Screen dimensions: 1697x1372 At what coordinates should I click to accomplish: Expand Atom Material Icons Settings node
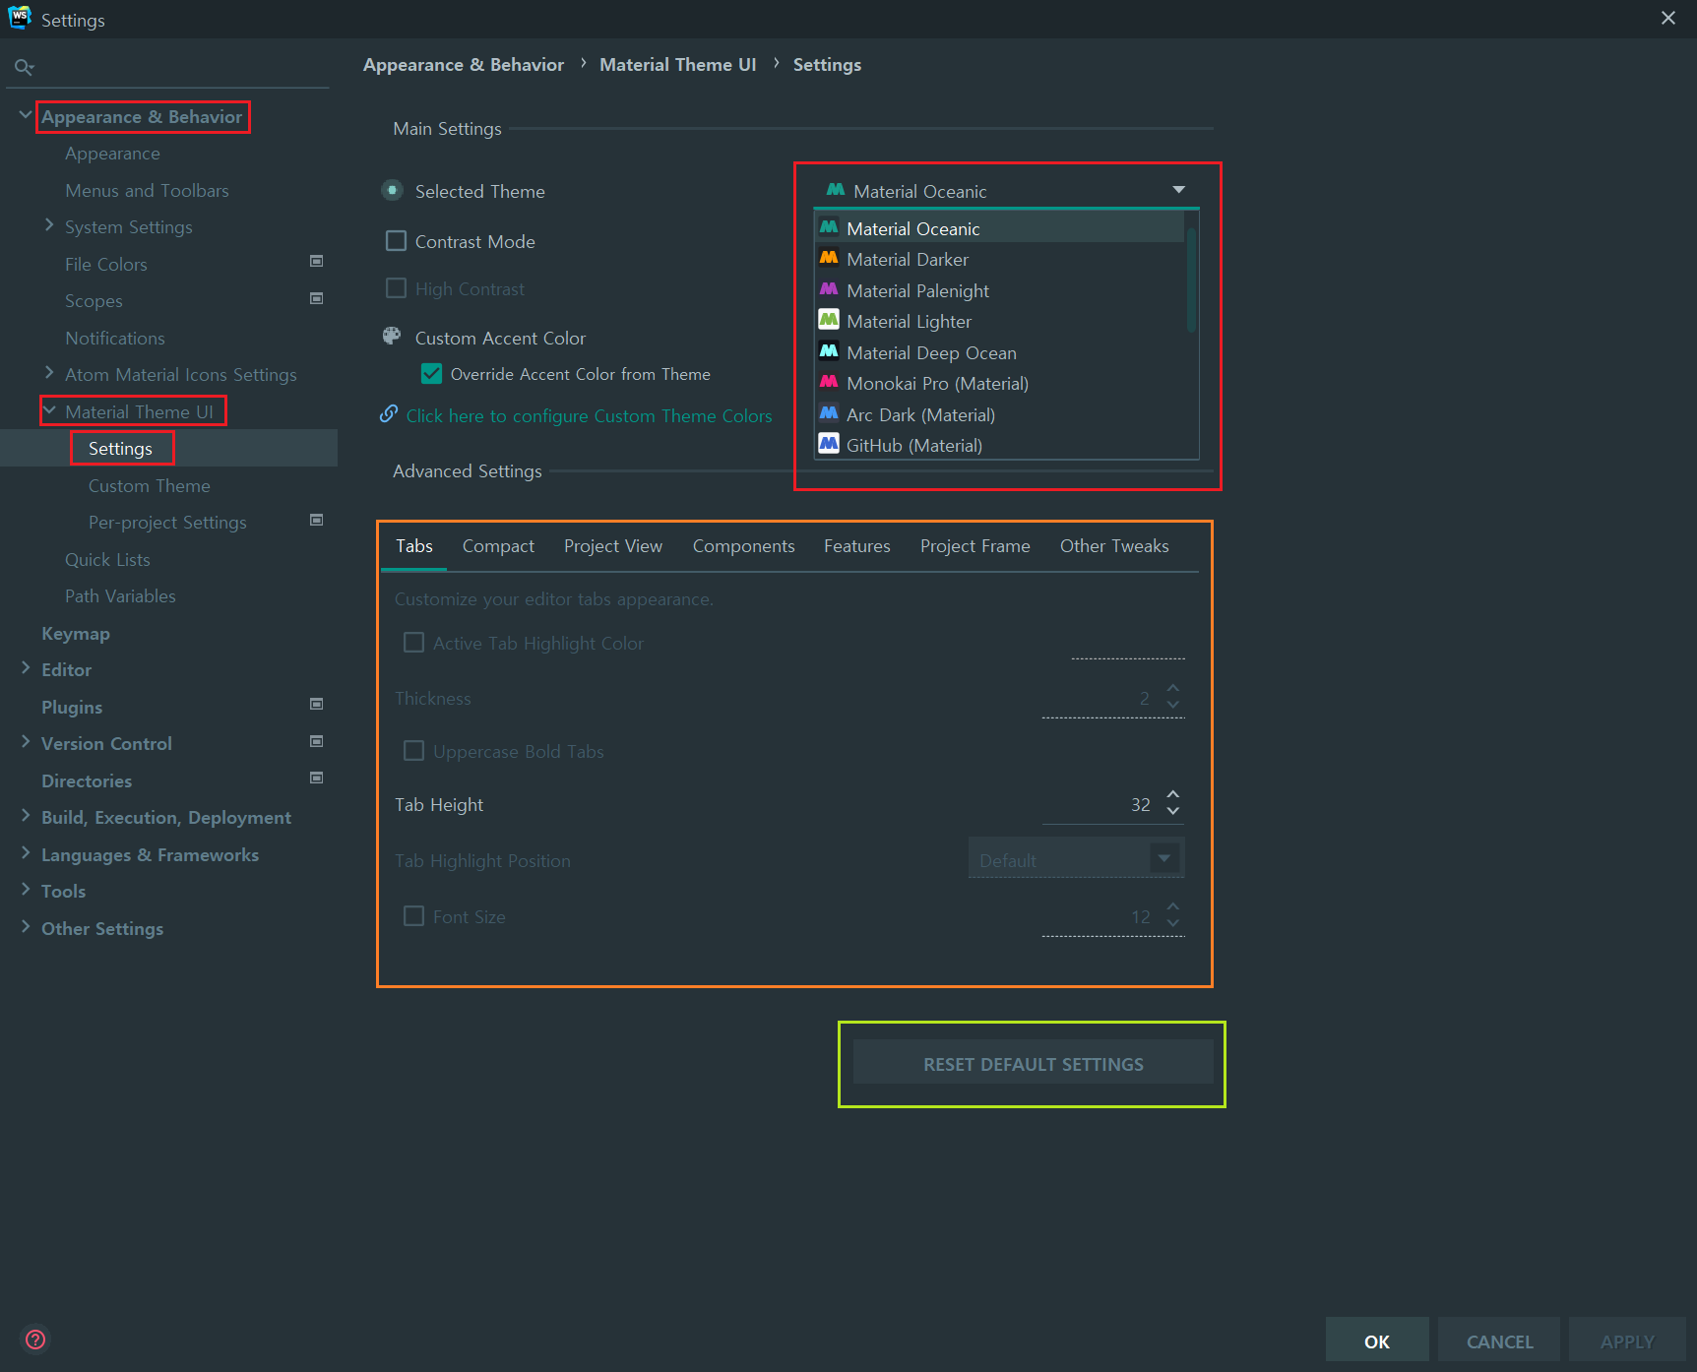(49, 373)
